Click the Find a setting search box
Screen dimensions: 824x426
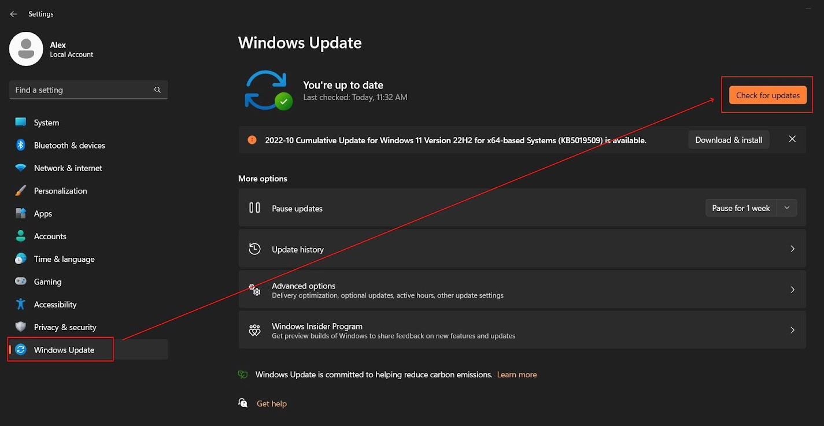point(88,90)
